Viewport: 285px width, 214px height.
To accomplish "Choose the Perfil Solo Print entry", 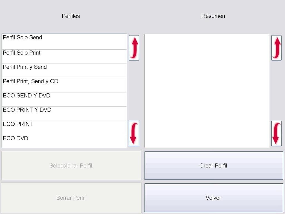I will [x=64, y=57].
